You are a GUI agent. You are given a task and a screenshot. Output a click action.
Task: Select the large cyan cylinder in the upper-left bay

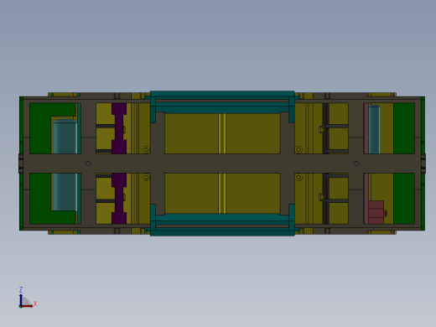pyautogui.click(x=65, y=136)
